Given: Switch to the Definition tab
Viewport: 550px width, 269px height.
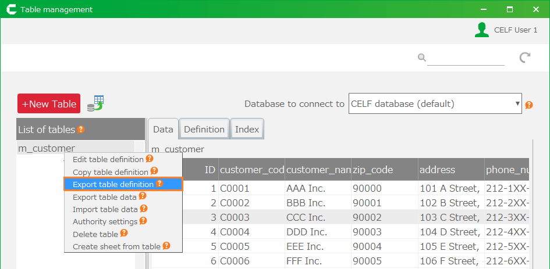Looking at the screenshot, I should [x=204, y=130].
